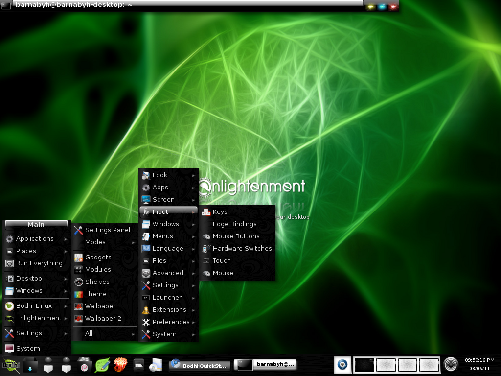The image size is (501, 376).
Task: Click the clock showing 09:50:16 PM
Action: 479,360
